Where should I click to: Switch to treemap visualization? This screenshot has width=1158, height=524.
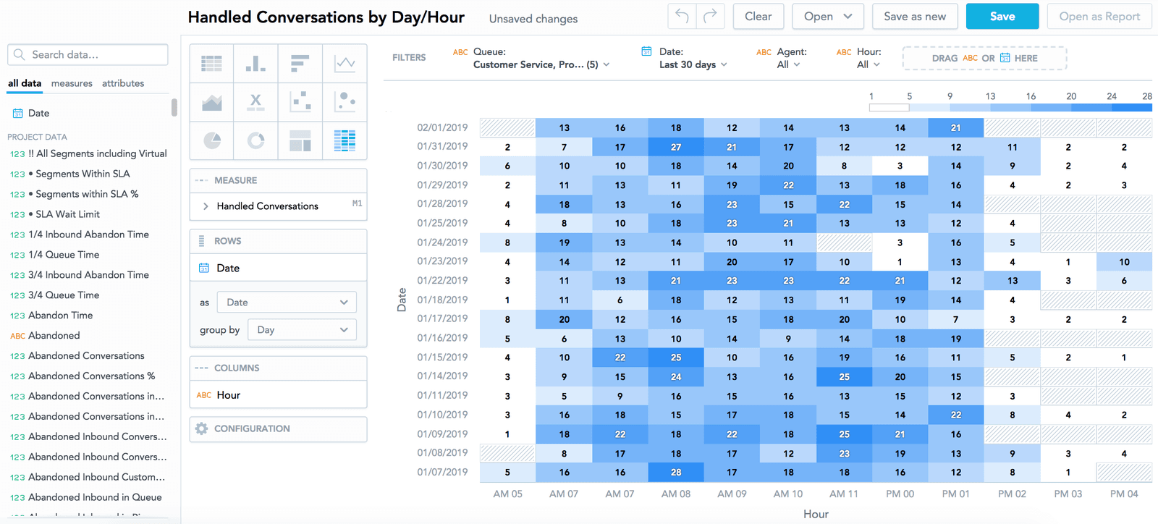pyautogui.click(x=300, y=140)
